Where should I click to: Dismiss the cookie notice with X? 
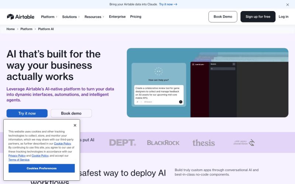75,125
